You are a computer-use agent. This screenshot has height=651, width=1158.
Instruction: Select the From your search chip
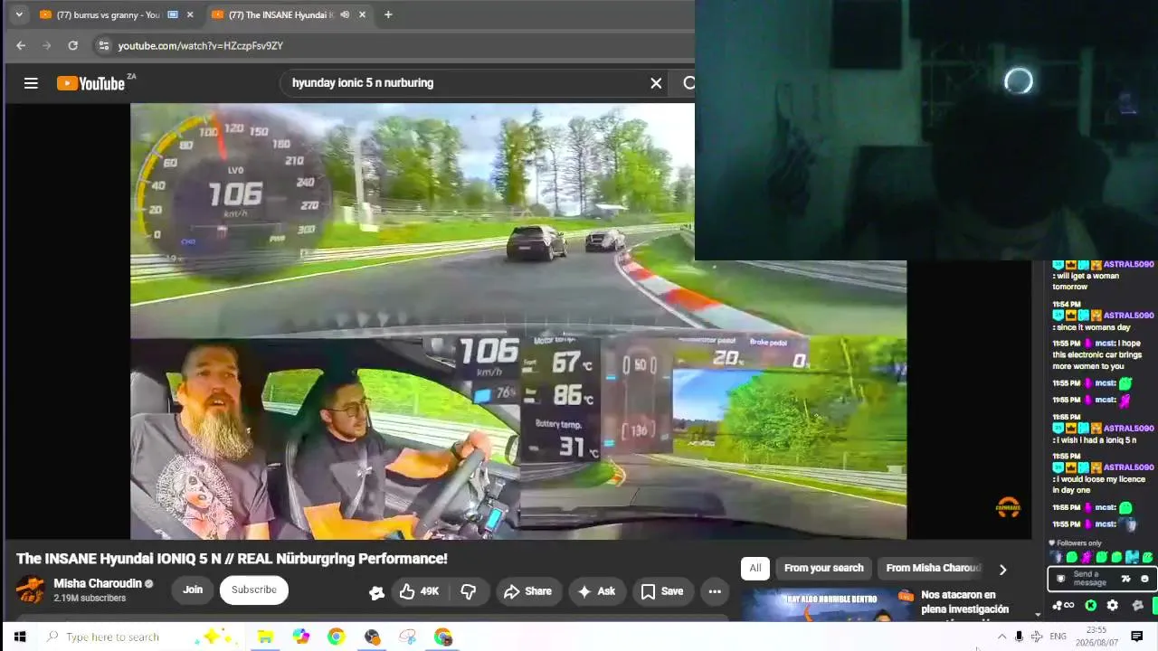[x=823, y=568]
